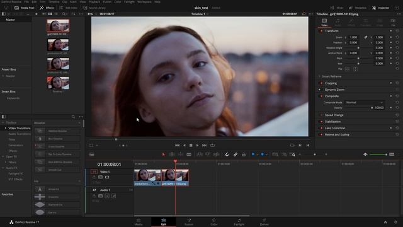Click the Insert Clip icon
The width and height of the screenshot is (403, 227).
point(200,154)
